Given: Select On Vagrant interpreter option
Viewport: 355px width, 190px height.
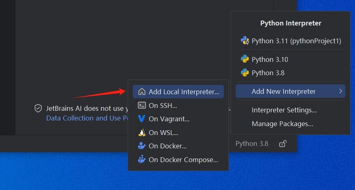Looking at the screenshot, I should tap(178, 119).
